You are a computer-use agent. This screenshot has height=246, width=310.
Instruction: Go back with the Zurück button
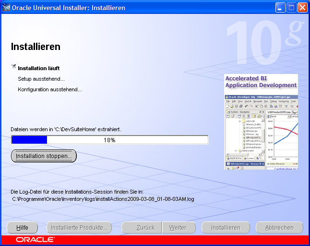[x=142, y=228]
